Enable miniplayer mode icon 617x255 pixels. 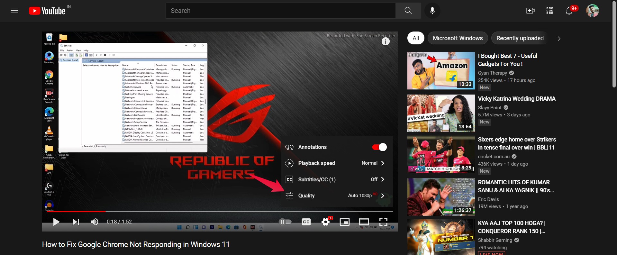pos(345,222)
